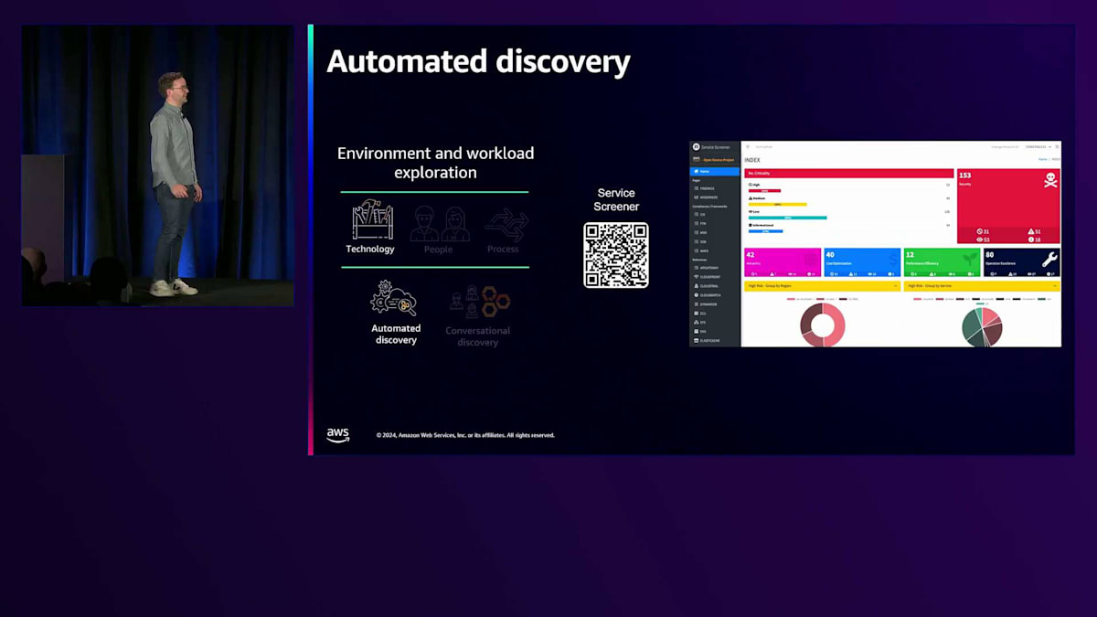Click the dimmed Process arrows icon

tap(506, 225)
